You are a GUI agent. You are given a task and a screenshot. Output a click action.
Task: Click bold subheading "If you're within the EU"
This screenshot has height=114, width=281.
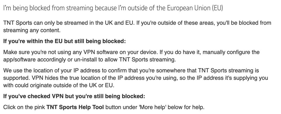64,42
